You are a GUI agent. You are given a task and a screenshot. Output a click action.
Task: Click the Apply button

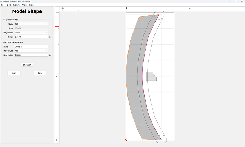14,73
